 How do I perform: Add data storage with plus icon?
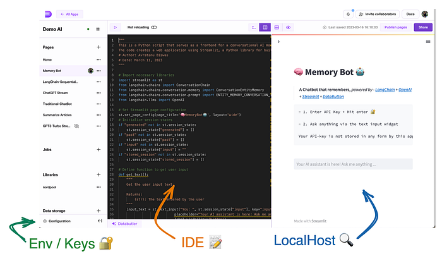click(x=99, y=211)
